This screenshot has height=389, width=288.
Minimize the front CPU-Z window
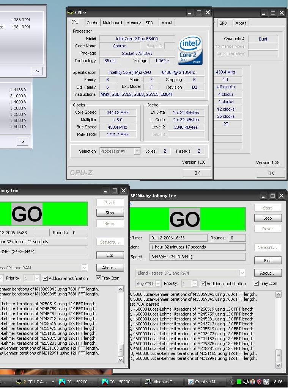[x=190, y=12]
